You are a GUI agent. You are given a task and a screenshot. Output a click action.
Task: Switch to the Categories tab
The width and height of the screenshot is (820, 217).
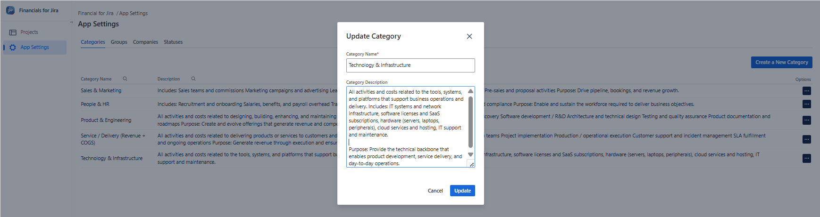93,42
